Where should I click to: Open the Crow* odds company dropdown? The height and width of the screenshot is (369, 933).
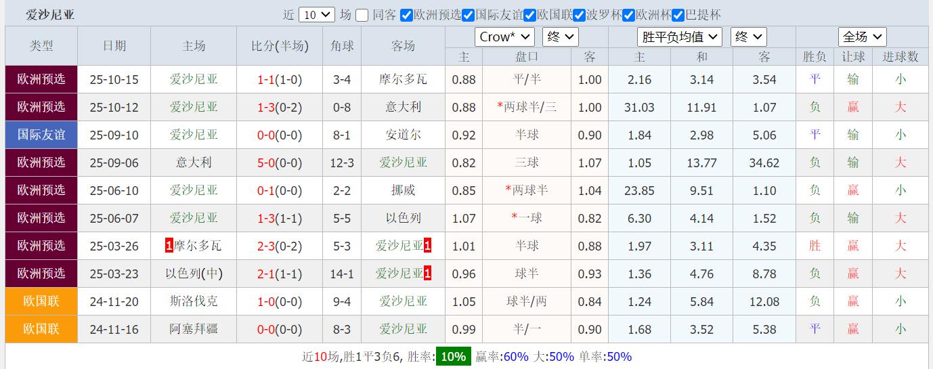tap(504, 37)
